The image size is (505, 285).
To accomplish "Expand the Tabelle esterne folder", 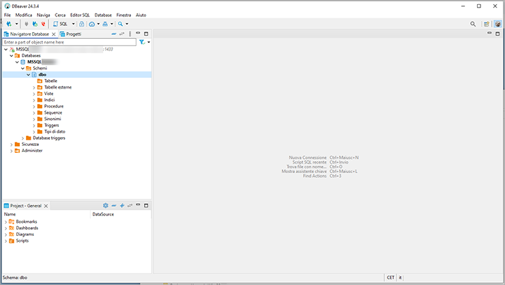I will point(34,87).
